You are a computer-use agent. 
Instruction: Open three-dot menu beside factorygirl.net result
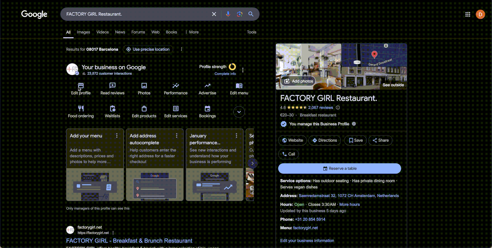113,233
